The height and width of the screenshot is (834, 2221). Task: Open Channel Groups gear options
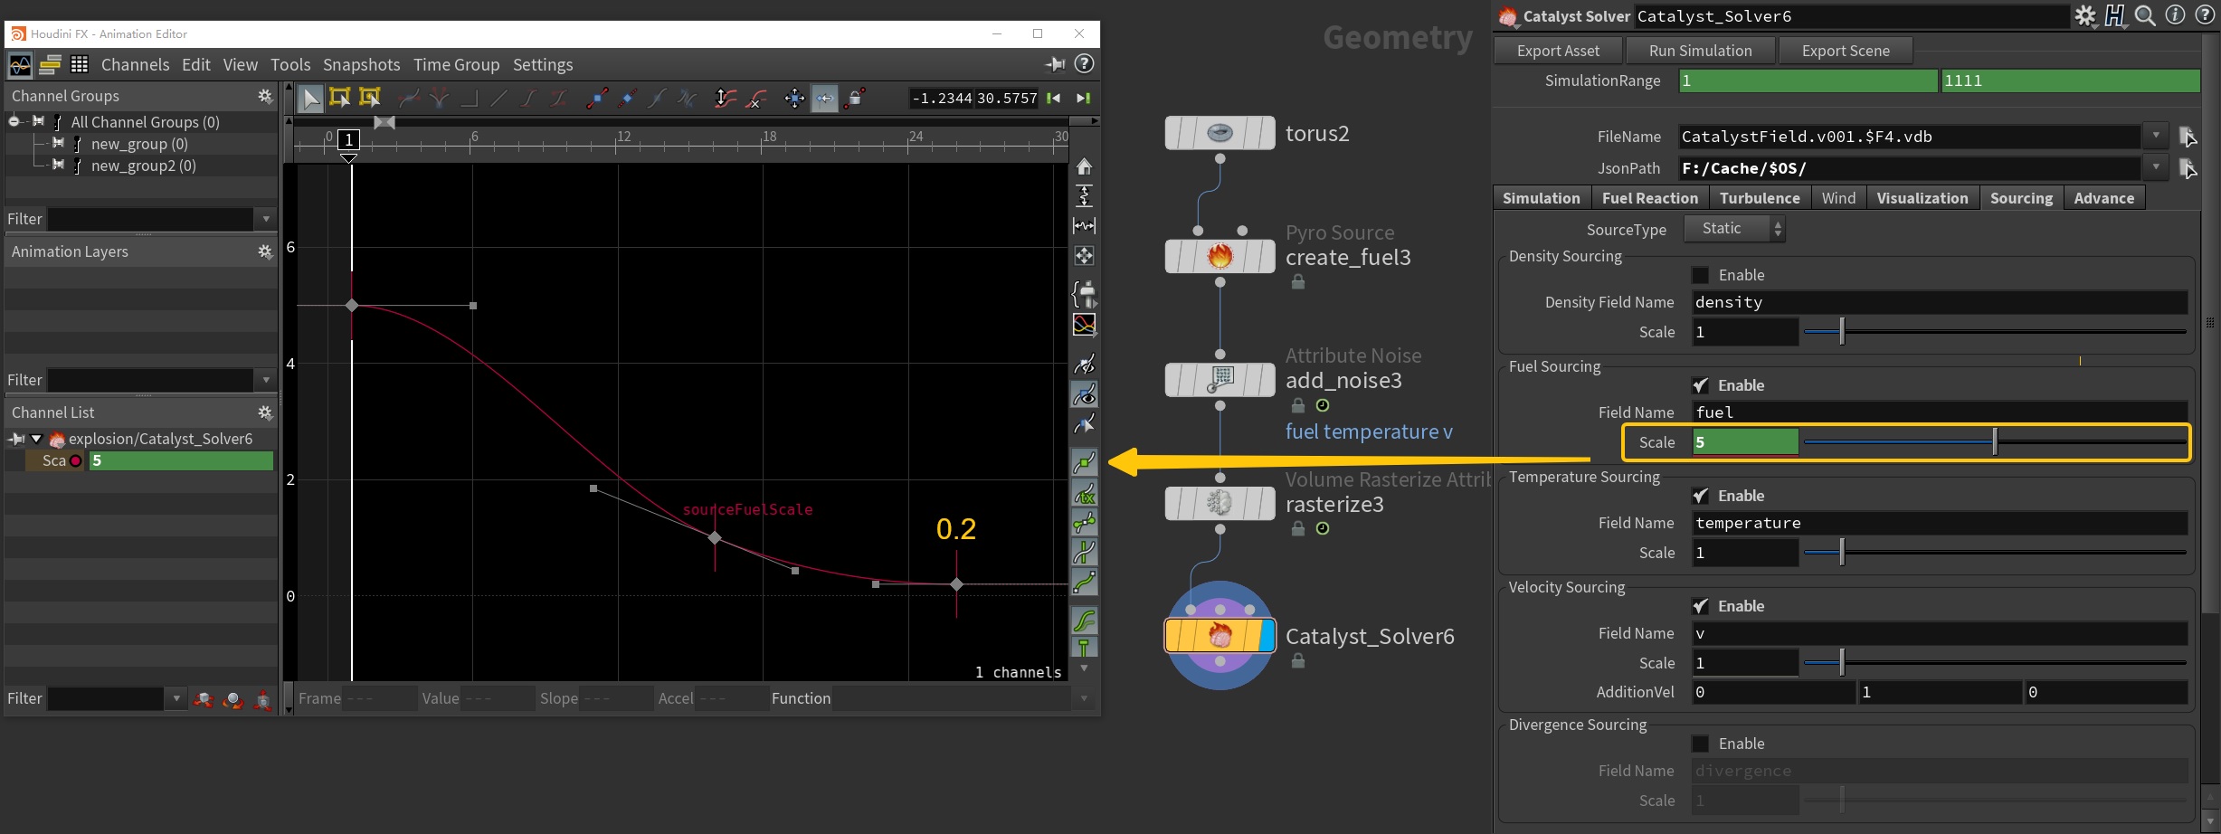(265, 96)
